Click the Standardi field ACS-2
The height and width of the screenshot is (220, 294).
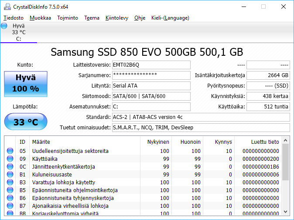coord(201,117)
